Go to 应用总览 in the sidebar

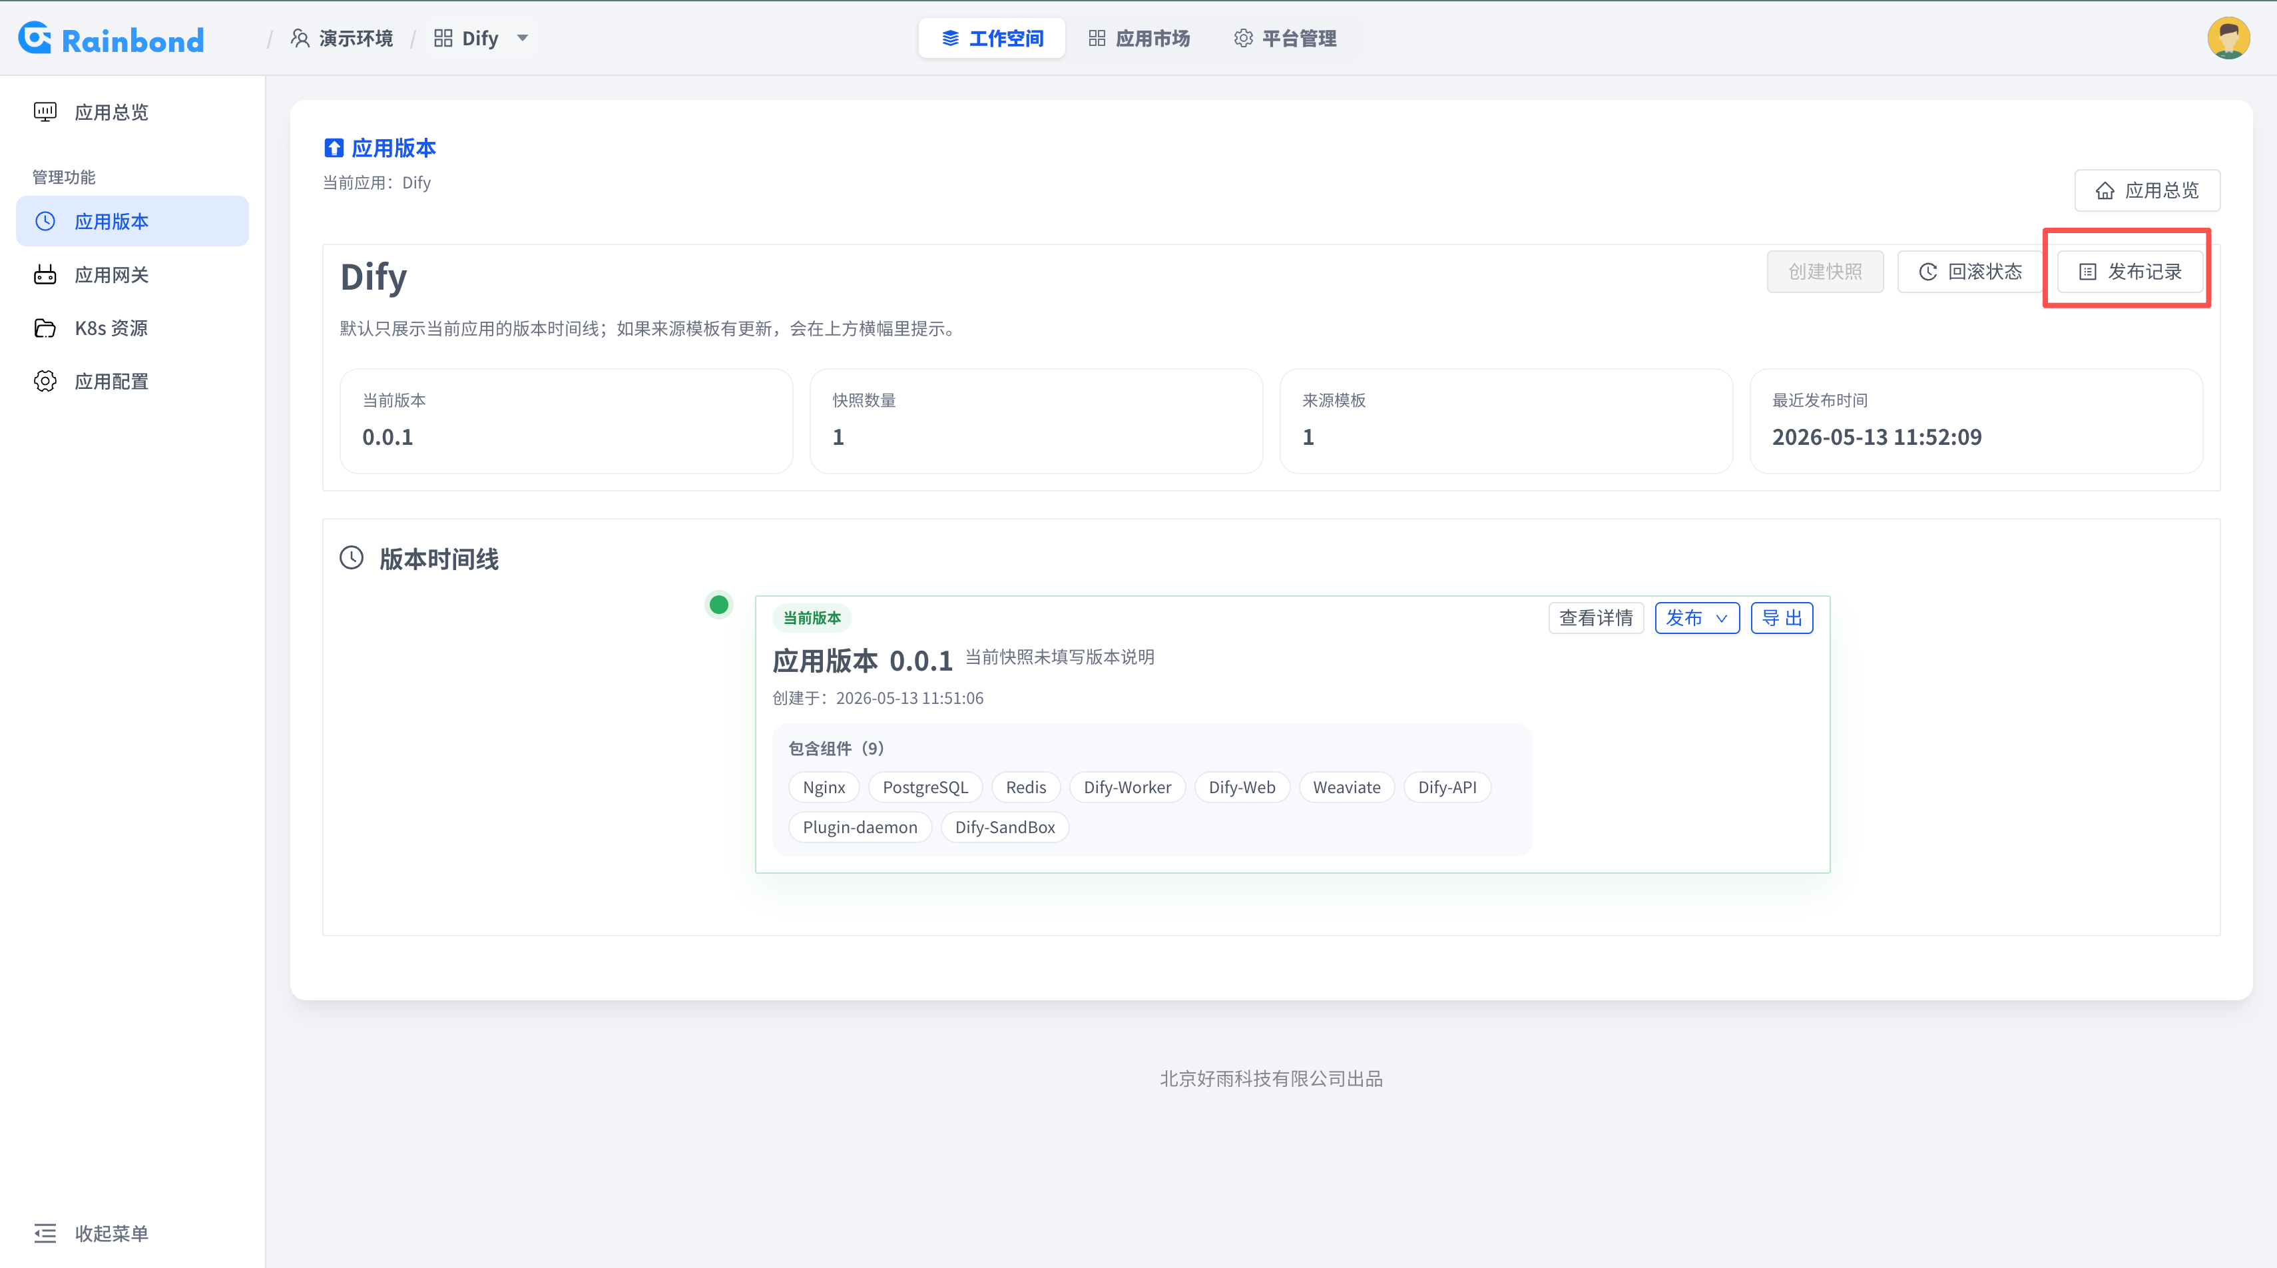click(x=132, y=113)
